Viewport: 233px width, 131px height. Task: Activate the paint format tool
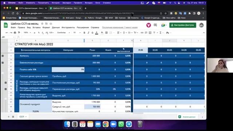coord(19,33)
